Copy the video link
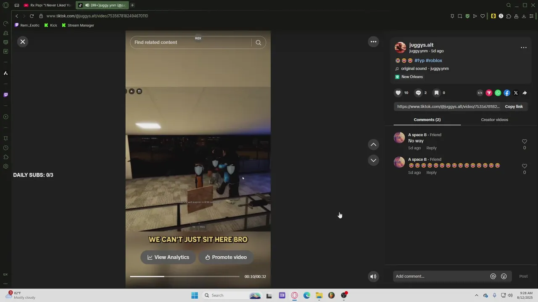This screenshot has width=538, height=302. (x=514, y=107)
